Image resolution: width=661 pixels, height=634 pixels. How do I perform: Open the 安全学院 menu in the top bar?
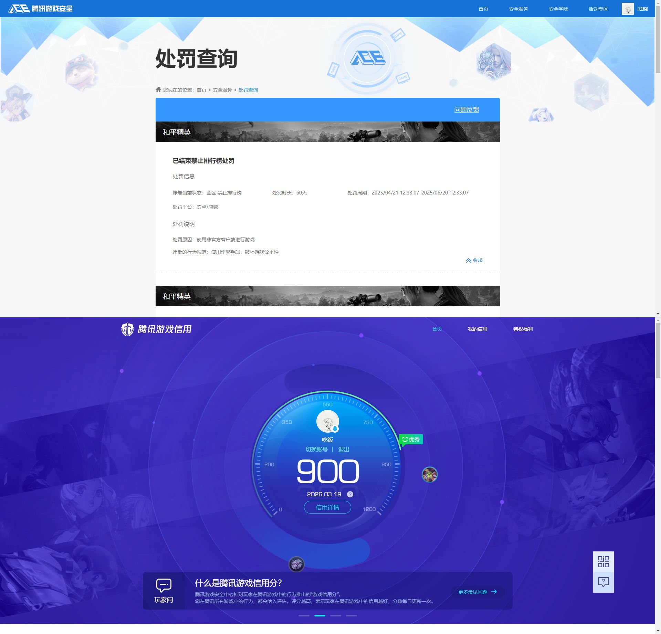coord(558,9)
